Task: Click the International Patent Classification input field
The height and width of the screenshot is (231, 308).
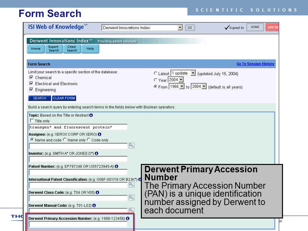Action: click(78, 185)
